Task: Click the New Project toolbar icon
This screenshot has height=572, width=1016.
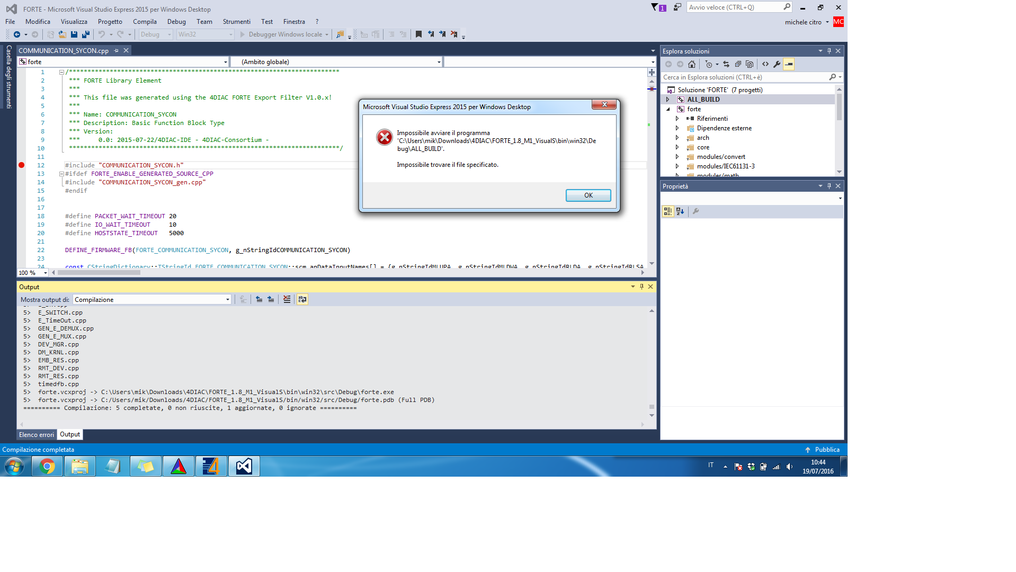Action: pyautogui.click(x=51, y=34)
